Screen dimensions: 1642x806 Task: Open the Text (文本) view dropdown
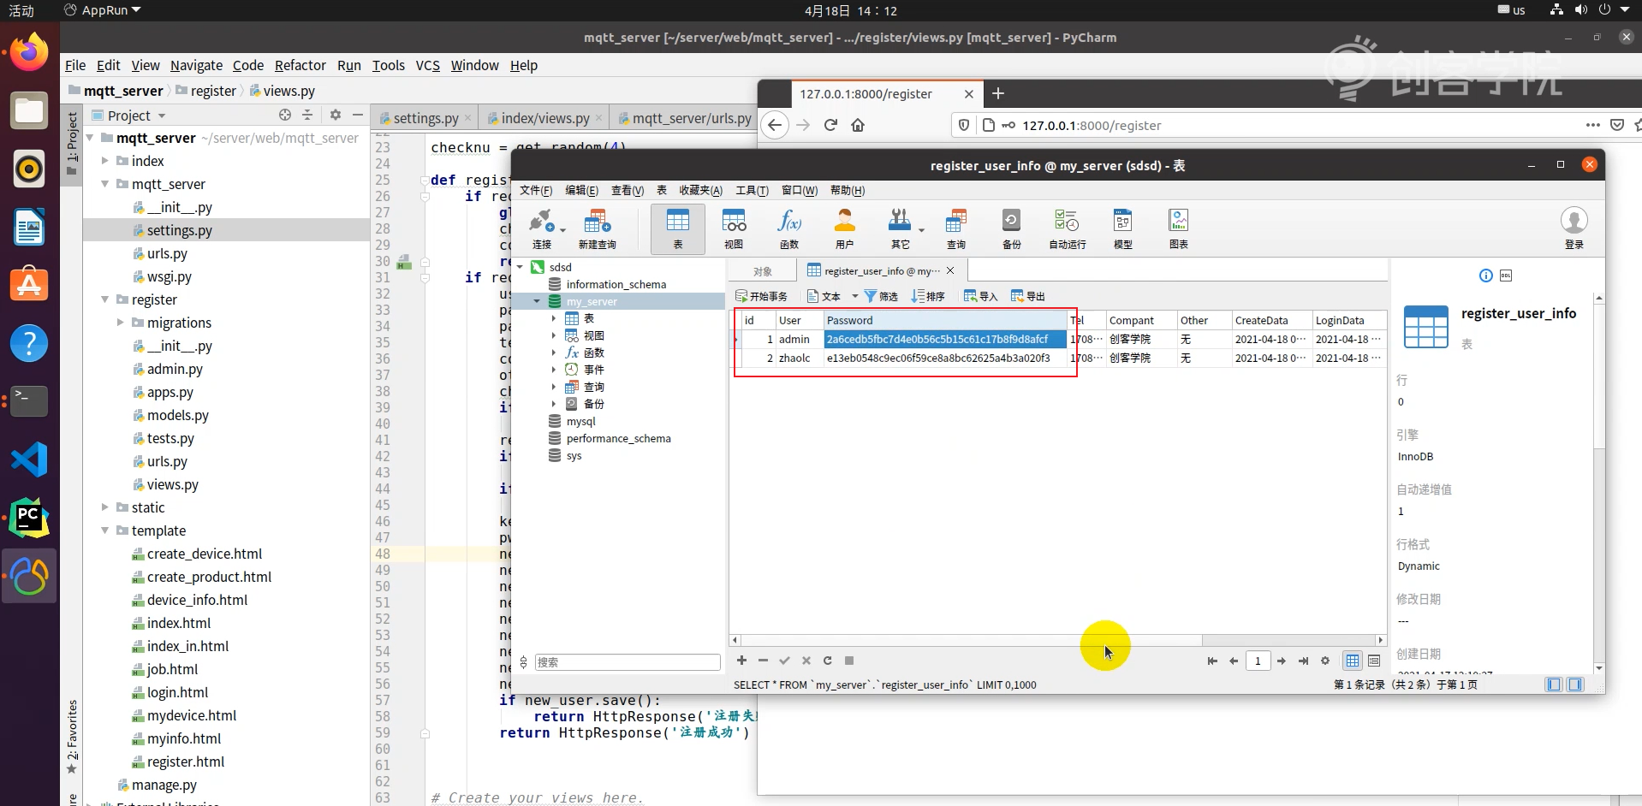tap(832, 296)
